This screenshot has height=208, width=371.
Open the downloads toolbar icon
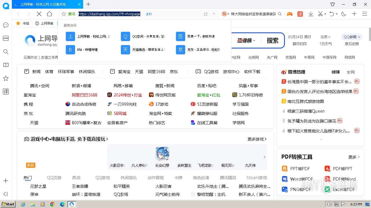pos(311,14)
